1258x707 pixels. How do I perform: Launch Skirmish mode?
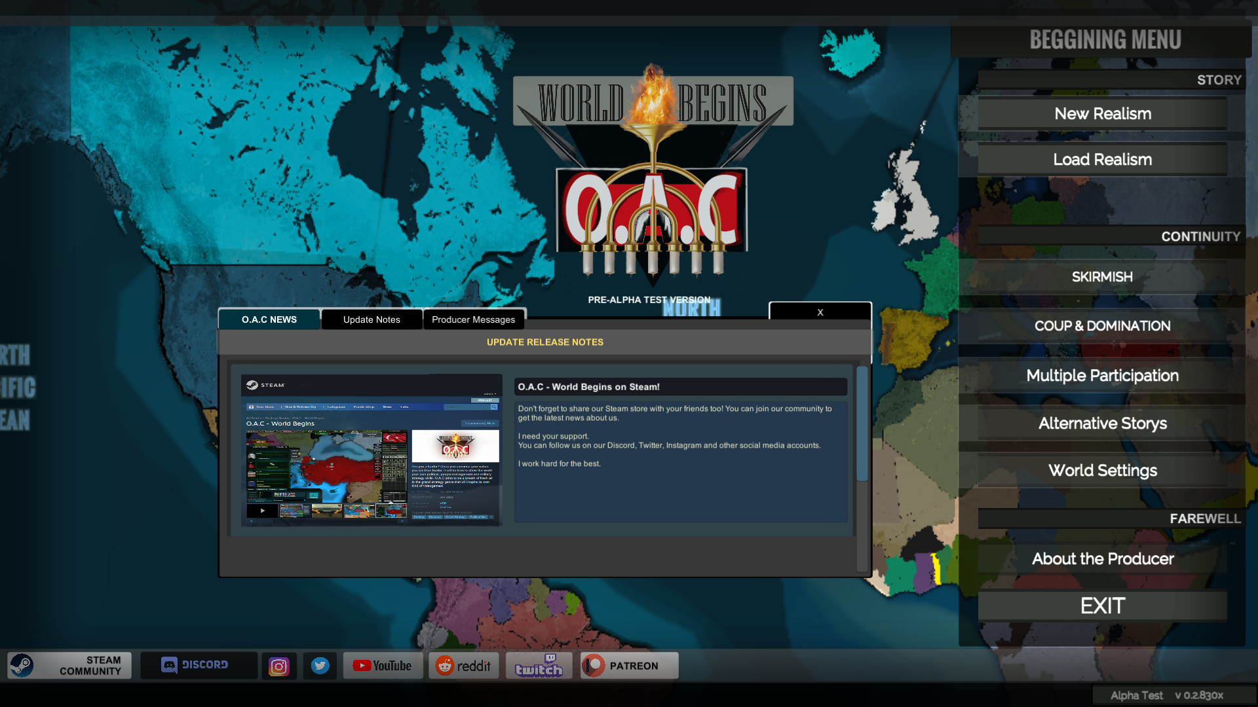pyautogui.click(x=1102, y=276)
